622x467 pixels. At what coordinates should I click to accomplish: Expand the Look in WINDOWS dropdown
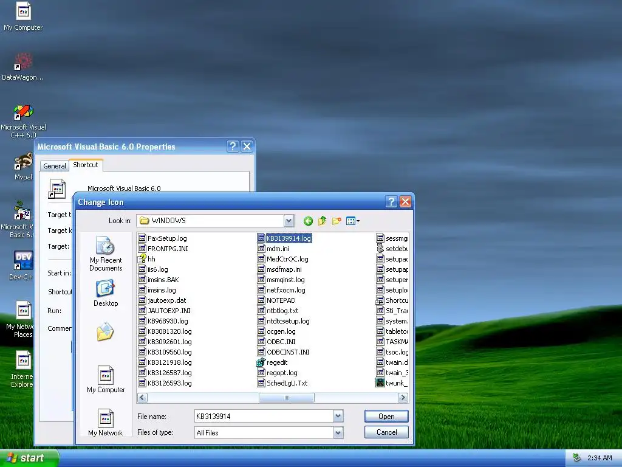(289, 221)
